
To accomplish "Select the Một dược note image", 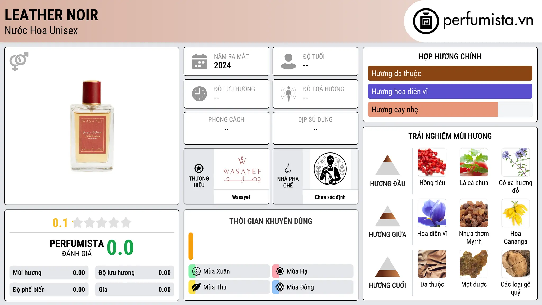I will pyautogui.click(x=474, y=264).
